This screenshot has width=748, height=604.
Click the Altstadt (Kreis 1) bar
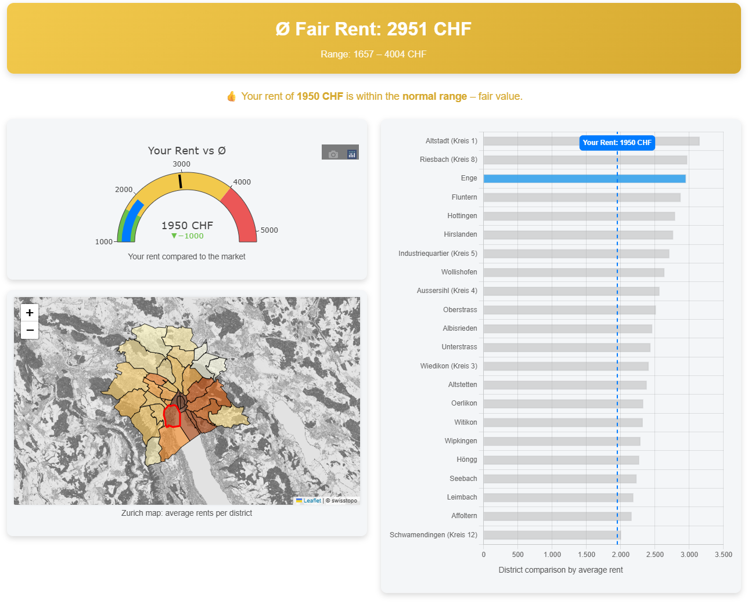point(591,141)
